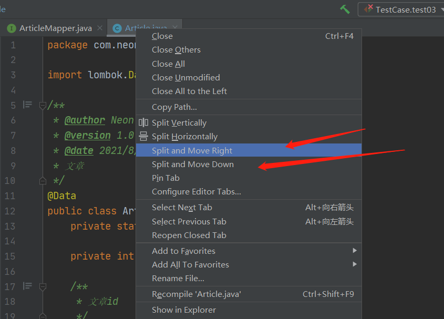The height and width of the screenshot is (319, 444).
Task: Click the @version tag in the Javadoc
Action: point(88,135)
